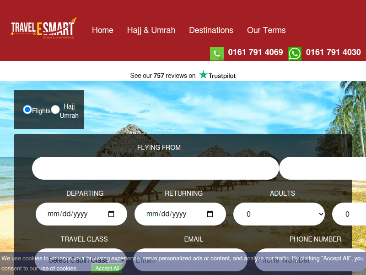Click the Flying From input field

click(x=156, y=168)
